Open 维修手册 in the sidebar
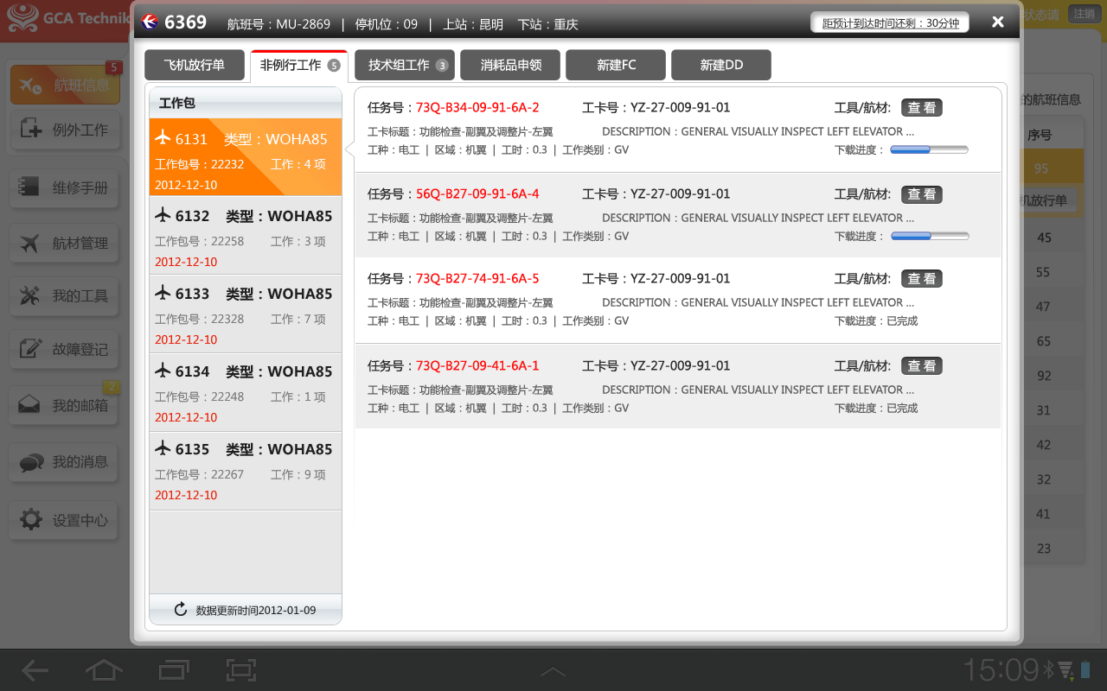1107x691 pixels. click(x=65, y=187)
